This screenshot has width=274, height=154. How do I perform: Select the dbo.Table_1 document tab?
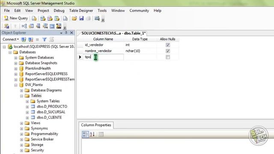pos(113,33)
